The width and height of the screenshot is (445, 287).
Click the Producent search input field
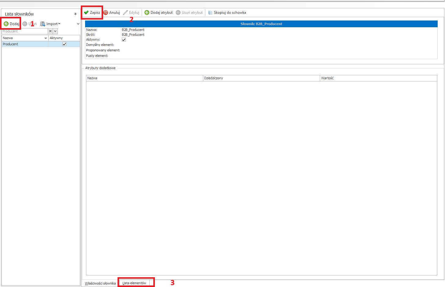click(24, 31)
